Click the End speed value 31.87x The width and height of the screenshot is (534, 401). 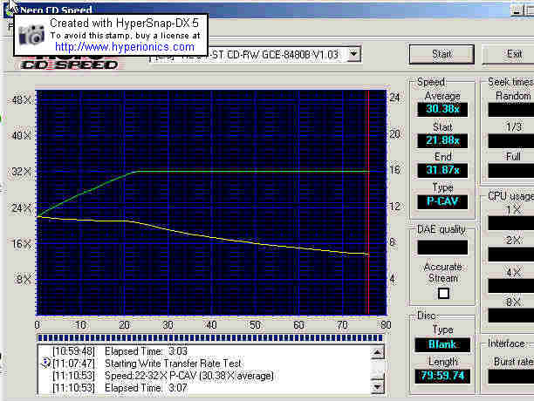pos(442,170)
